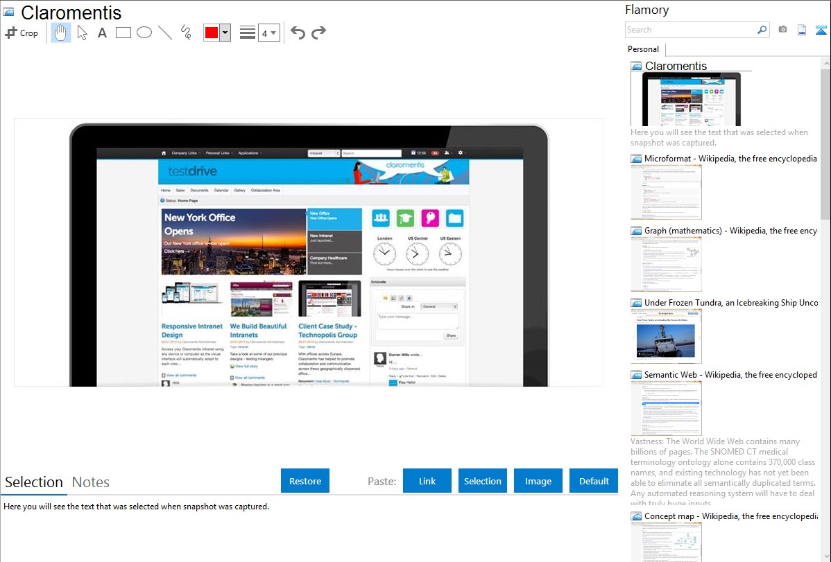This screenshot has height=562, width=831.
Task: Open the line width dropdown showing 4
Action: coord(268,33)
